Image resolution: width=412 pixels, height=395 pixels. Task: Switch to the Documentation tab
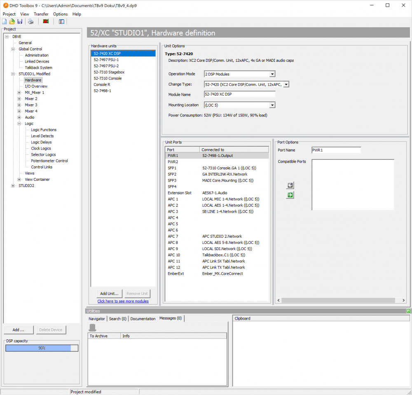(x=143, y=318)
